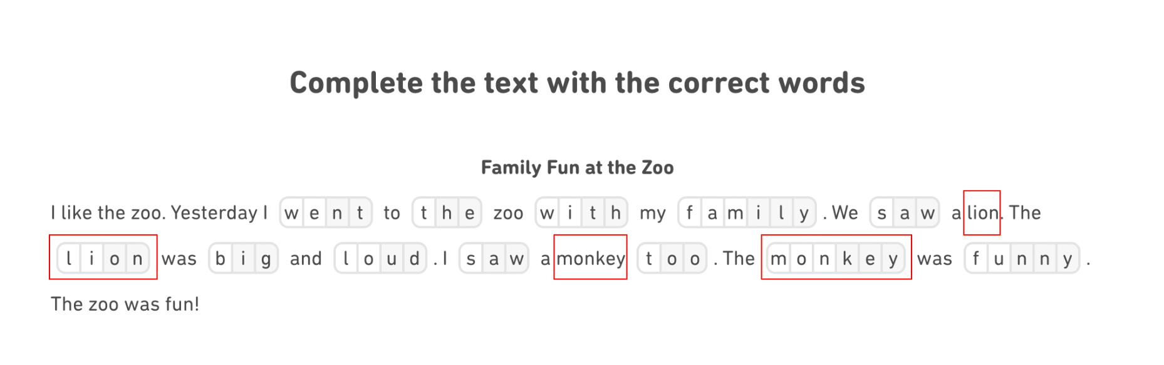The image size is (1164, 365).
Task: Select the "h" box in "the" blank
Action: pos(447,213)
